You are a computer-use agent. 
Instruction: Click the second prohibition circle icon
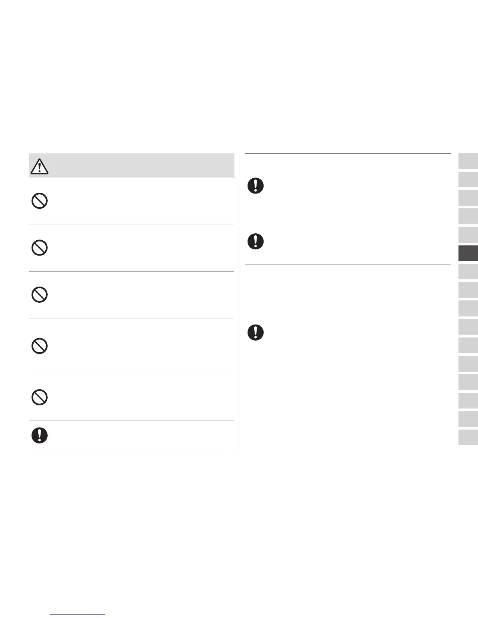(39, 248)
